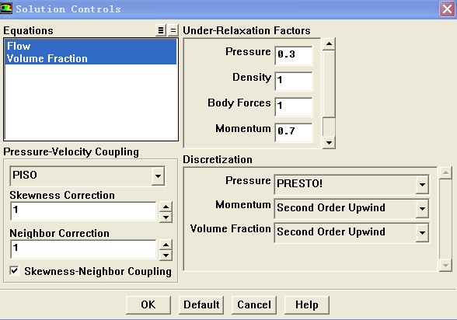Open Volume Fraction discretization dropdown

[x=422, y=233]
